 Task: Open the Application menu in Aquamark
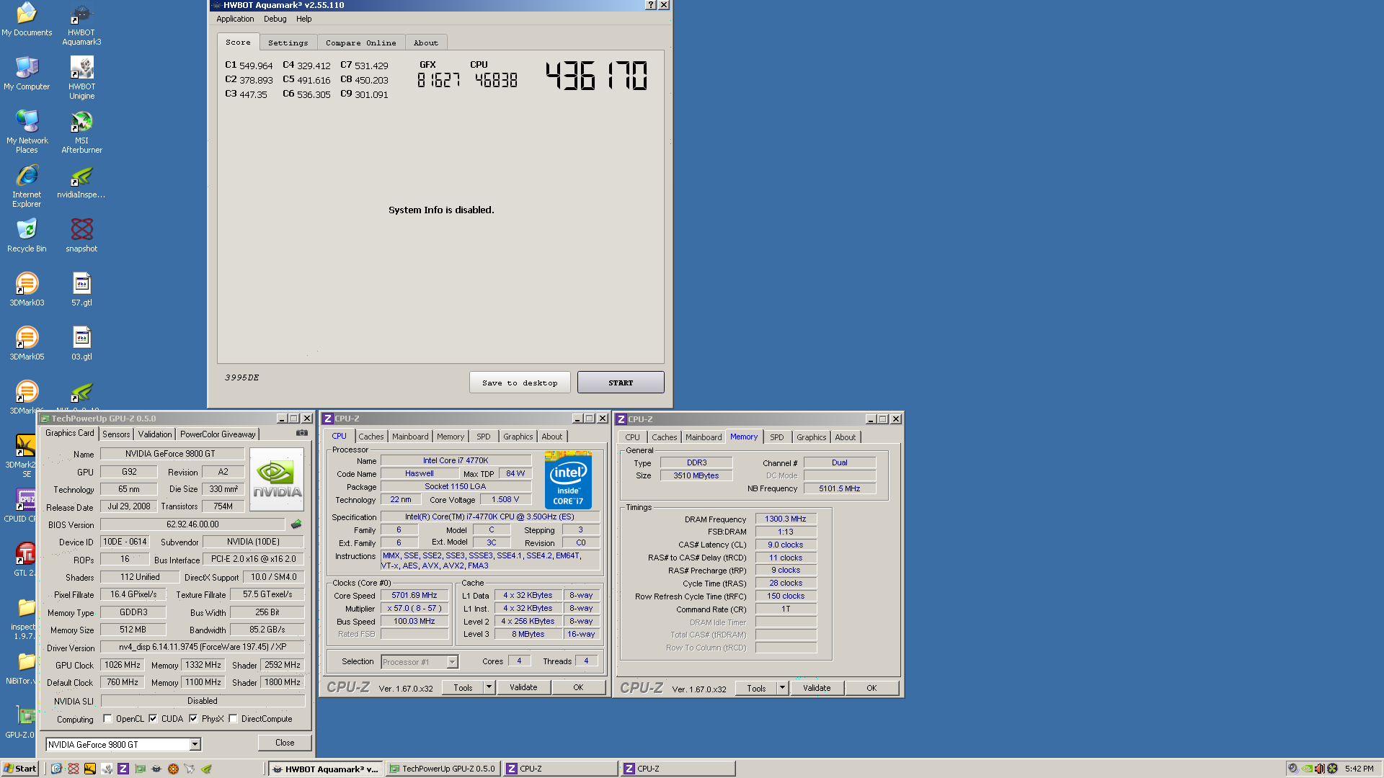click(235, 19)
